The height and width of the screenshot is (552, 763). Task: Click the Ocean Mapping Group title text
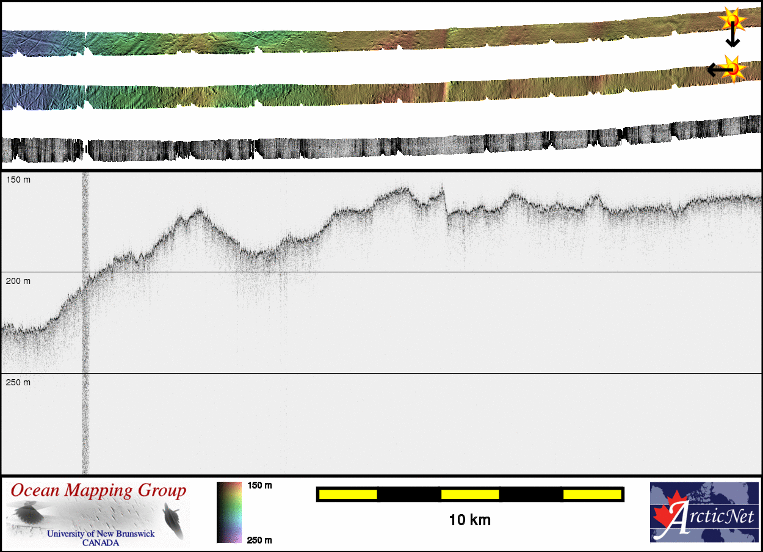(98, 490)
